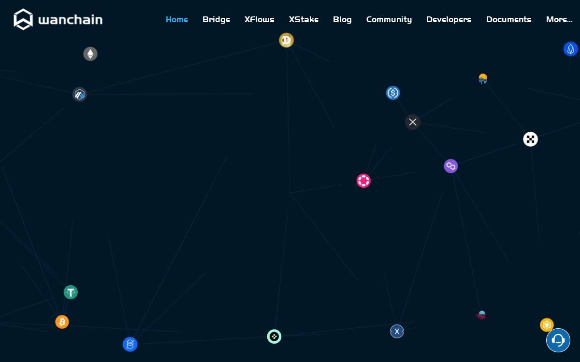The height and width of the screenshot is (362, 580).
Task: Expand the More... menu
Action: (x=559, y=19)
